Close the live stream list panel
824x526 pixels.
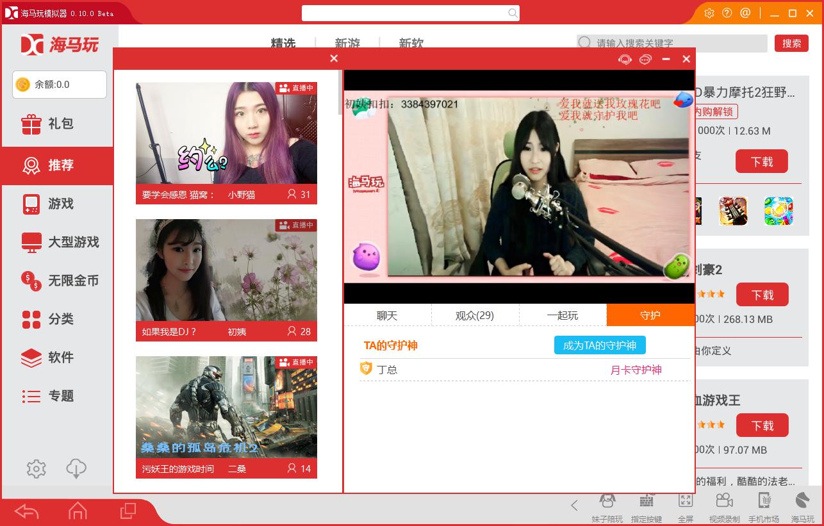[334, 58]
